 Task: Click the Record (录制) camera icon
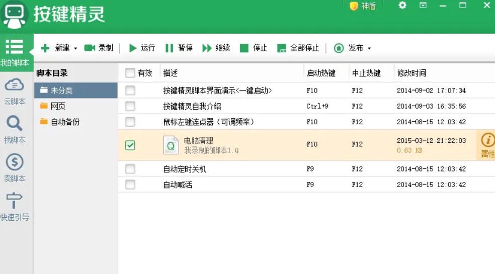point(90,48)
